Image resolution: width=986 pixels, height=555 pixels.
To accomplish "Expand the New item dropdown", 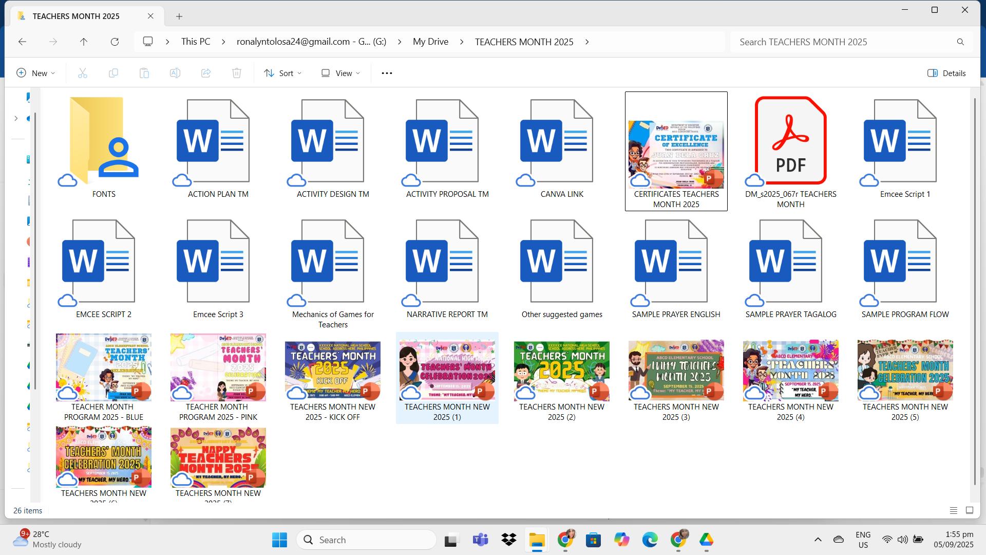I will [35, 73].
